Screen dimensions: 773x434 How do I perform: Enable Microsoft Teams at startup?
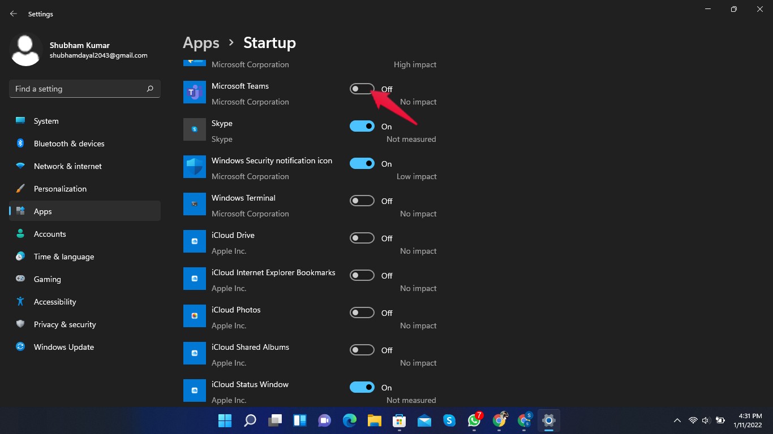[362, 89]
